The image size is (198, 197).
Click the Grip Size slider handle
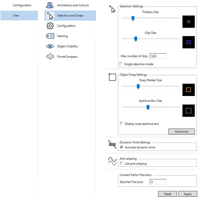(x=136, y=39)
